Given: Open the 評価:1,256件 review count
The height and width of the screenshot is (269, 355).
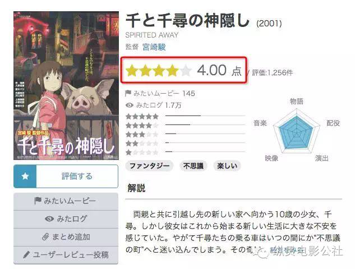Looking at the screenshot, I should (x=273, y=72).
